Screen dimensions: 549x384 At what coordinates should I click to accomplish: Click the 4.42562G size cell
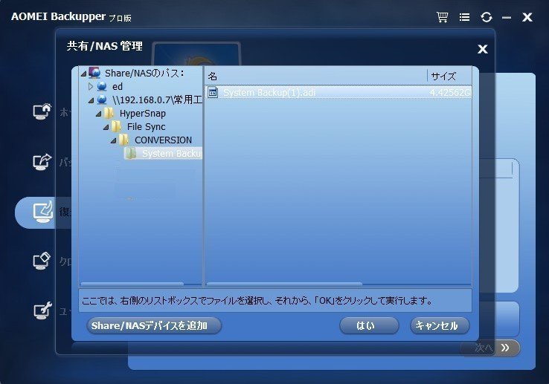click(450, 93)
